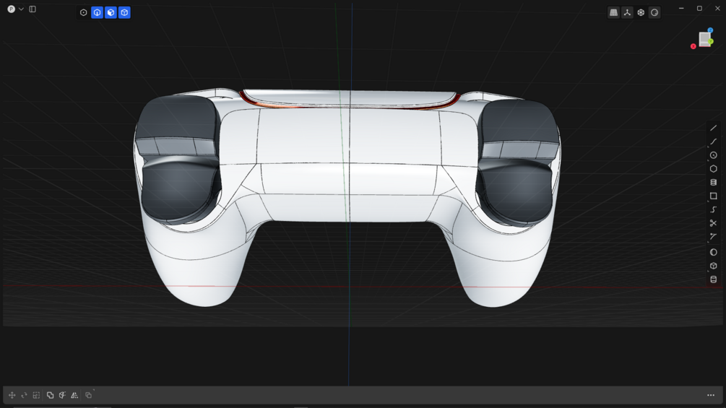Select the Trim scissors tool

pyautogui.click(x=714, y=223)
